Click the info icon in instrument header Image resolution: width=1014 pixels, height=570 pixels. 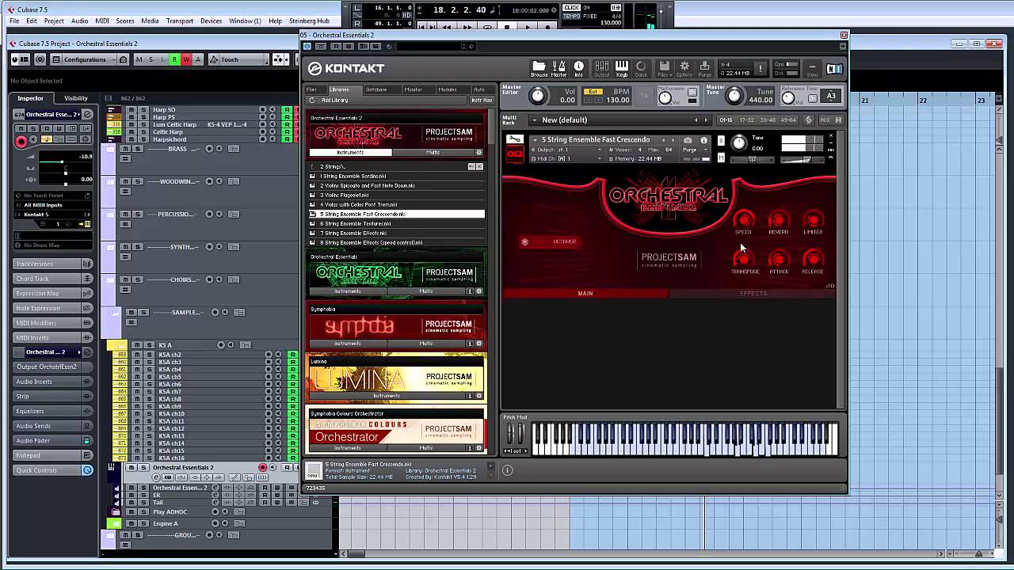703,140
